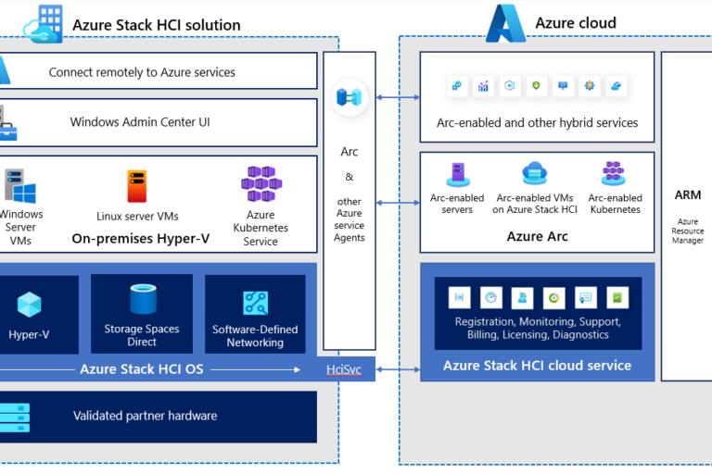Select the Windows Admin Center UI box
Image resolution: width=712 pixels, height=474 pixels.
click(159, 122)
